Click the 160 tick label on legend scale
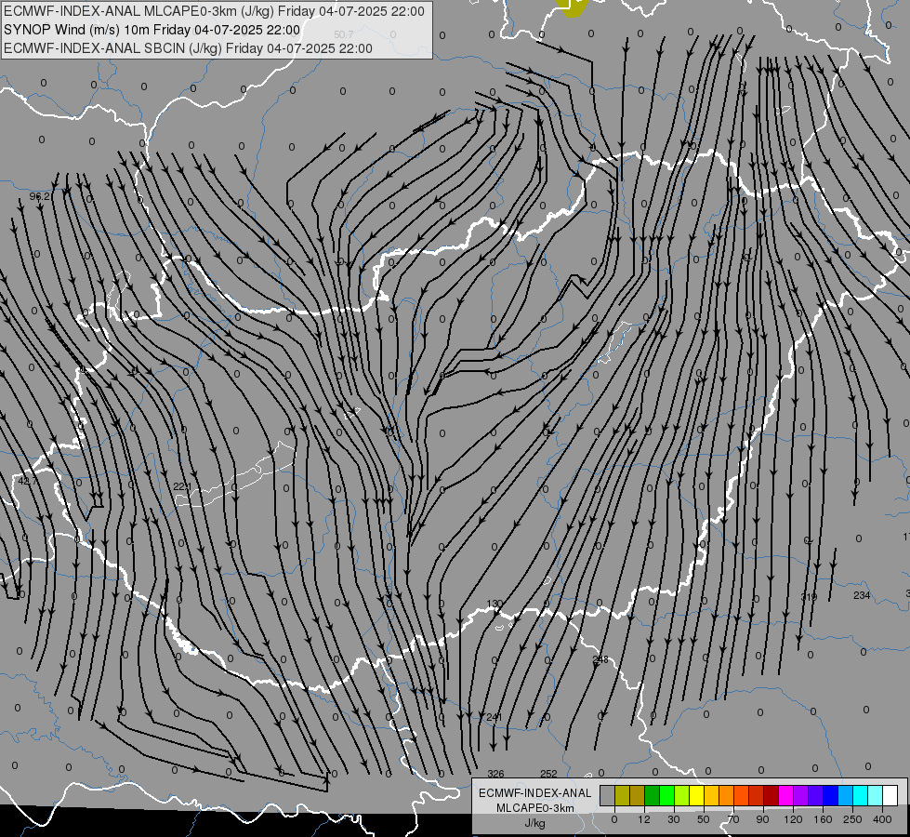910x837 pixels. [x=824, y=819]
